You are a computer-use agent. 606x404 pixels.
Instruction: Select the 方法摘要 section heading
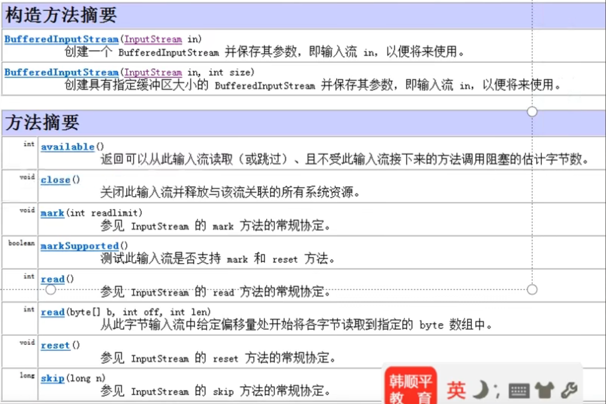tap(42, 122)
